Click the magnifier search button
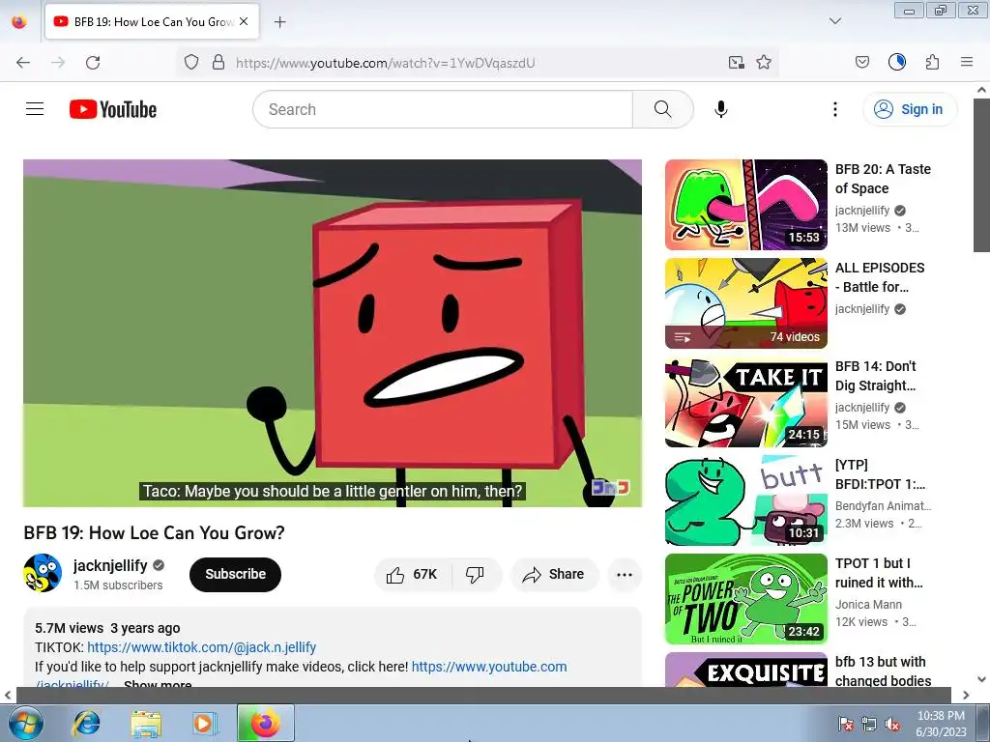 point(662,109)
